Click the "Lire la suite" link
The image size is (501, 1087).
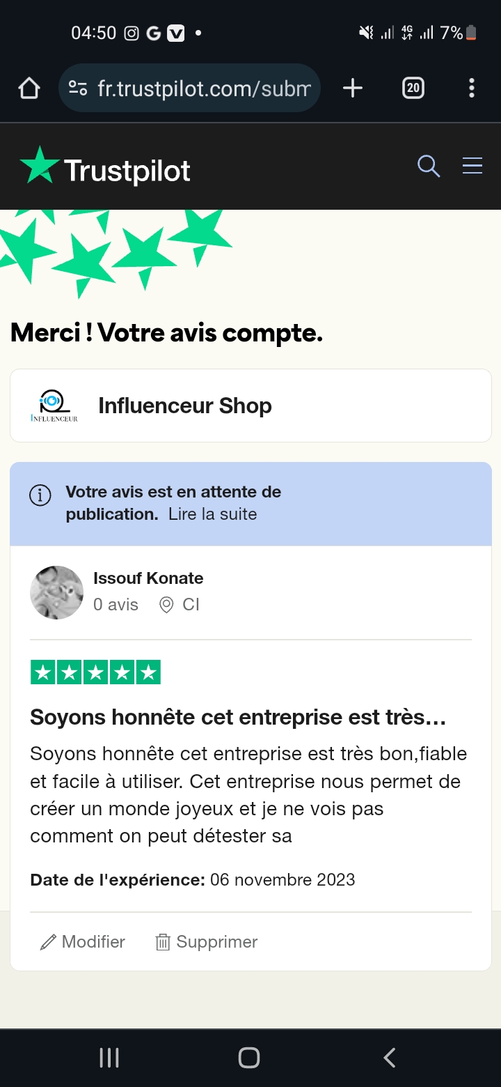point(212,514)
